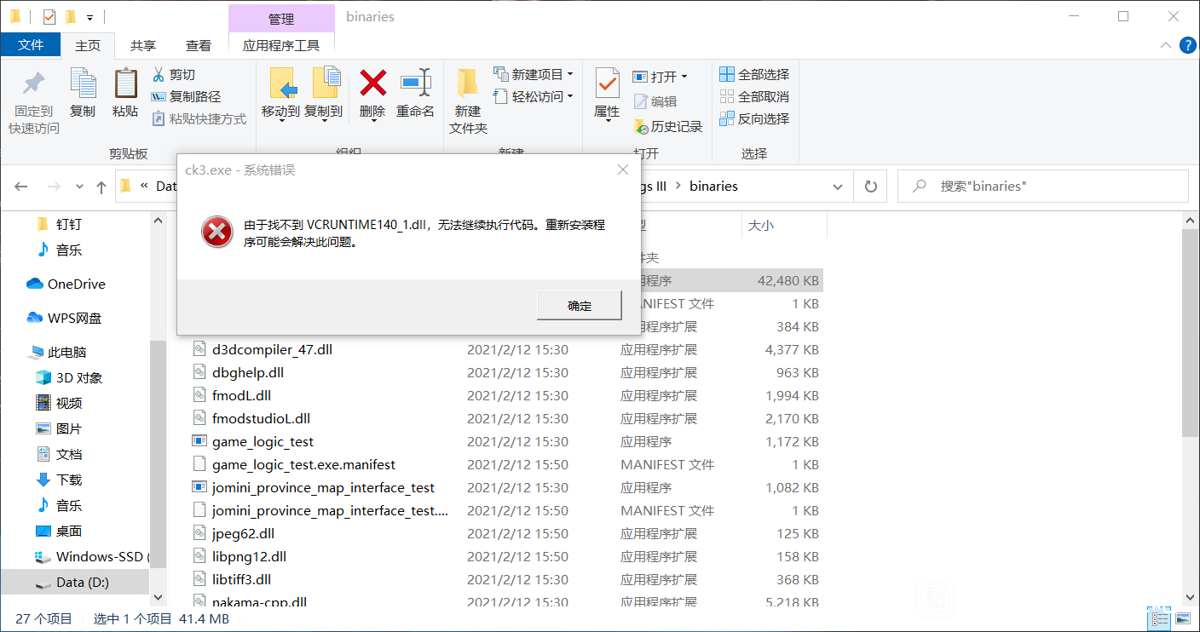Viewport: 1200px width, 632px height.
Task: Click Select None (全部取消)
Action: click(x=754, y=96)
